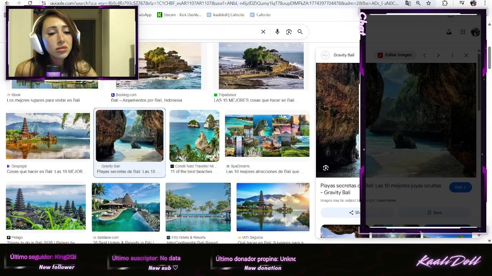Go to previous image in preview panel
The image size is (492, 276).
(x=424, y=55)
